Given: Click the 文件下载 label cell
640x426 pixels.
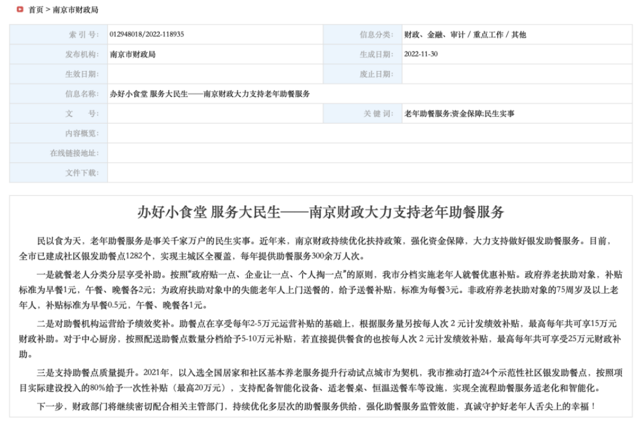Looking at the screenshot, I should coord(59,173).
